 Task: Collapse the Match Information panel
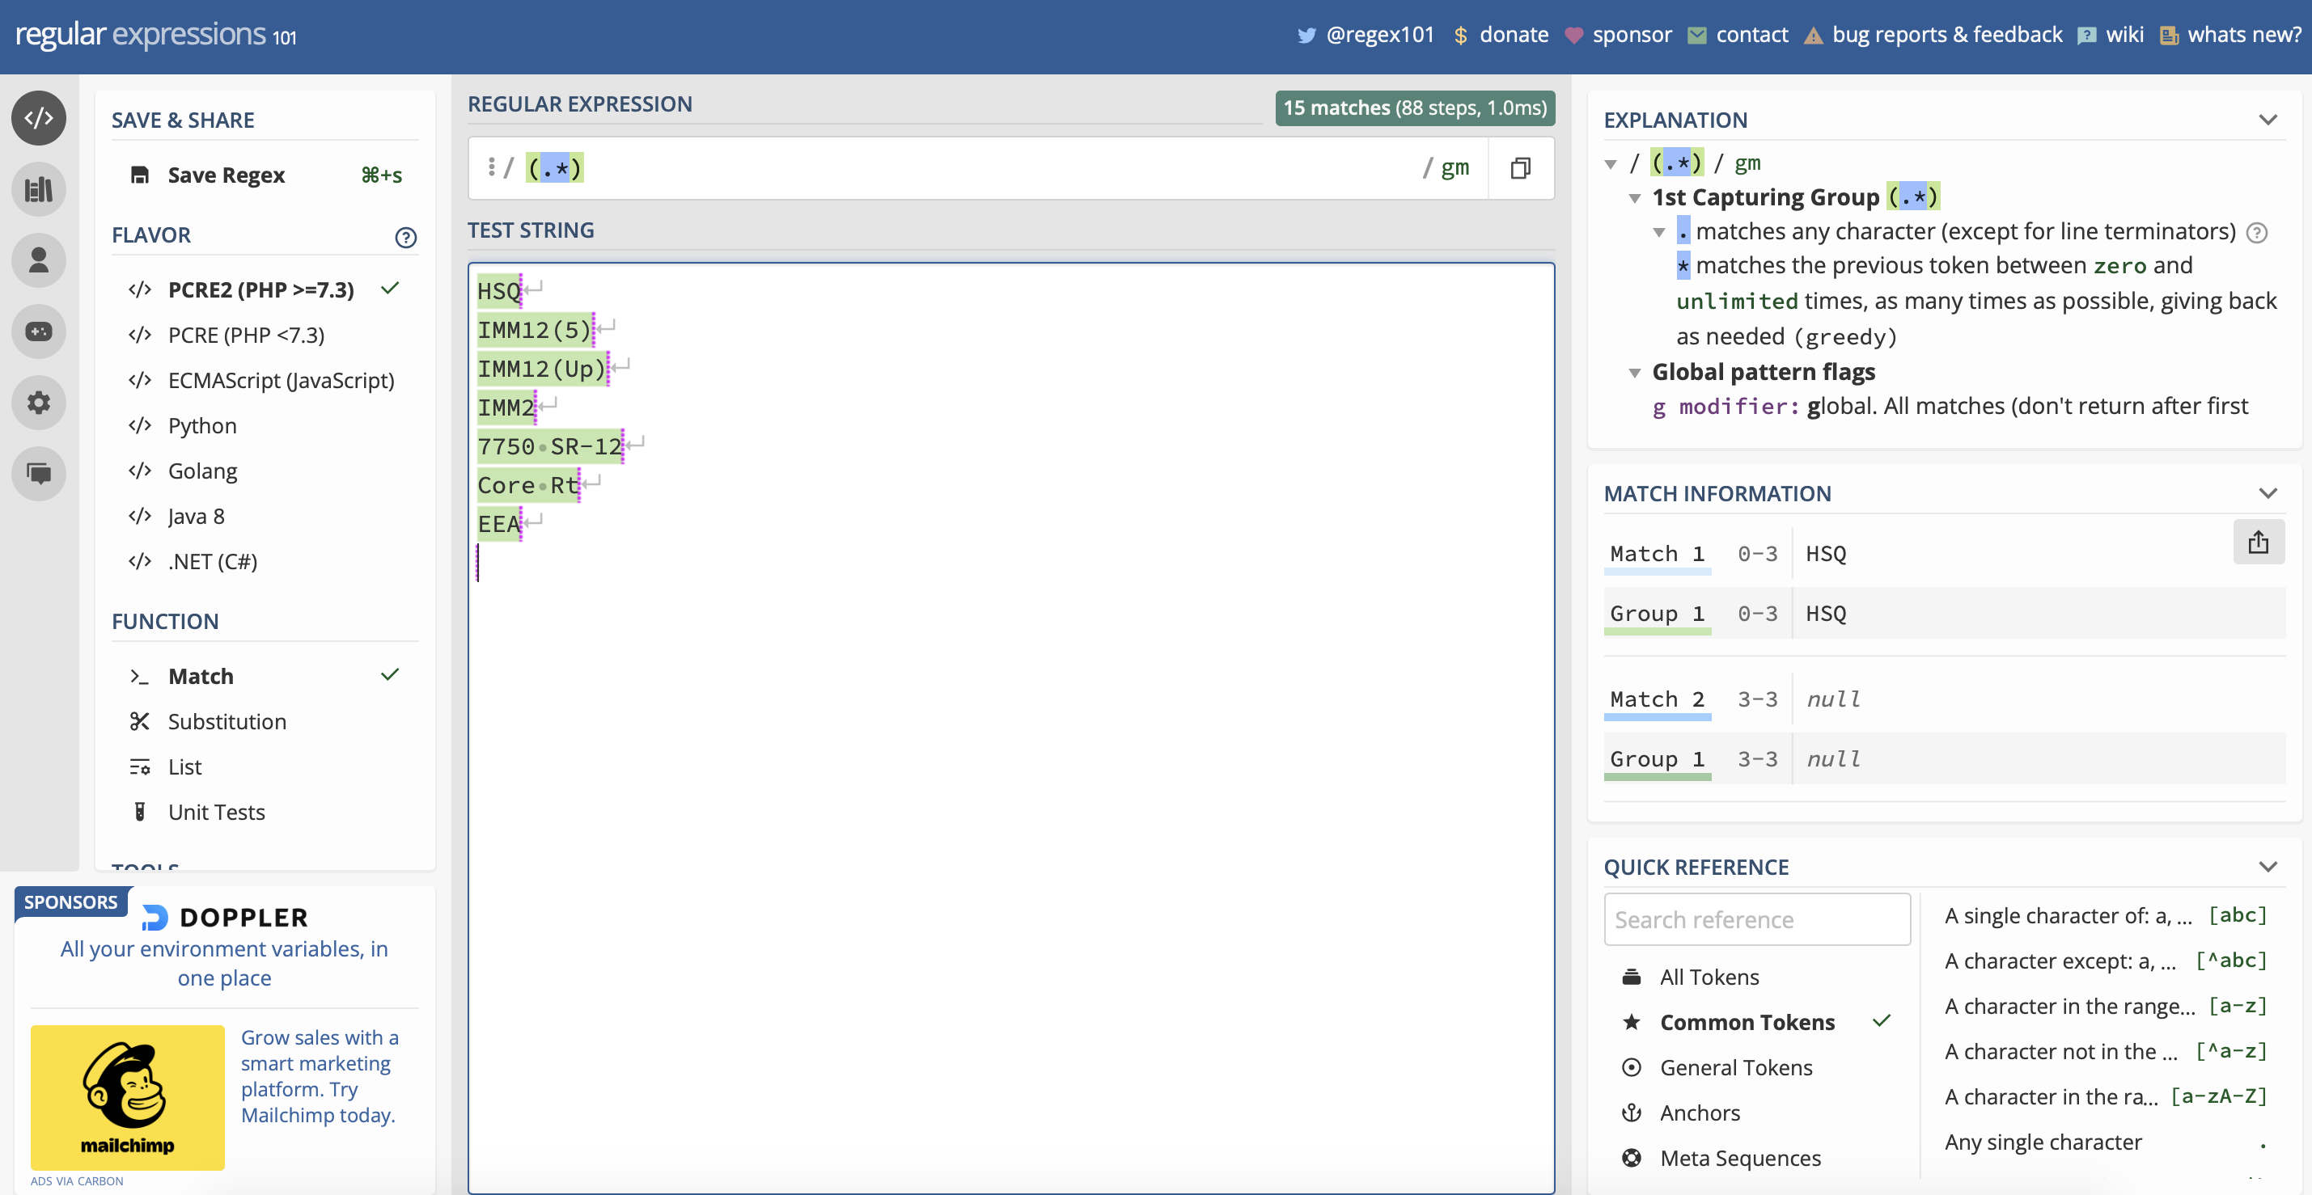(x=2268, y=492)
